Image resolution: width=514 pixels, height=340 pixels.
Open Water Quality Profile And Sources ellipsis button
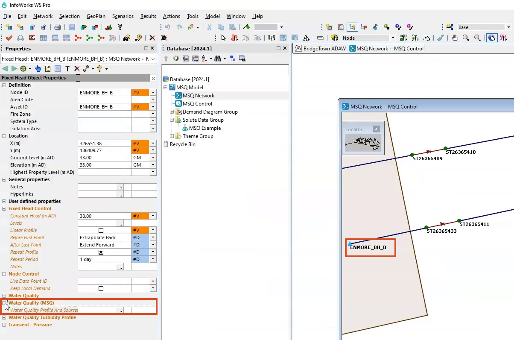120,311
